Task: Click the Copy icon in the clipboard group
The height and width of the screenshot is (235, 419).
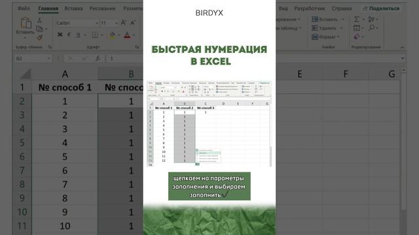Action: [39, 29]
